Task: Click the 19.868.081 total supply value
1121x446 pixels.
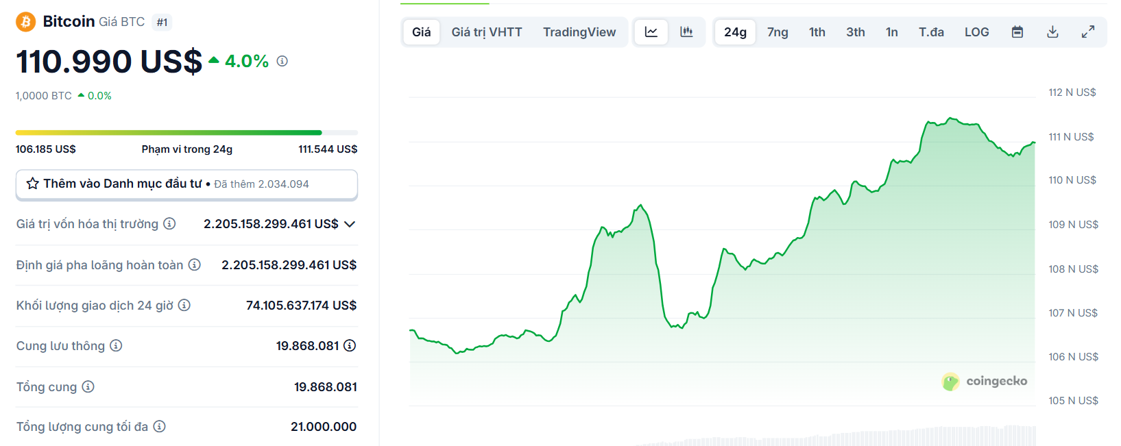Action: pyautogui.click(x=326, y=386)
